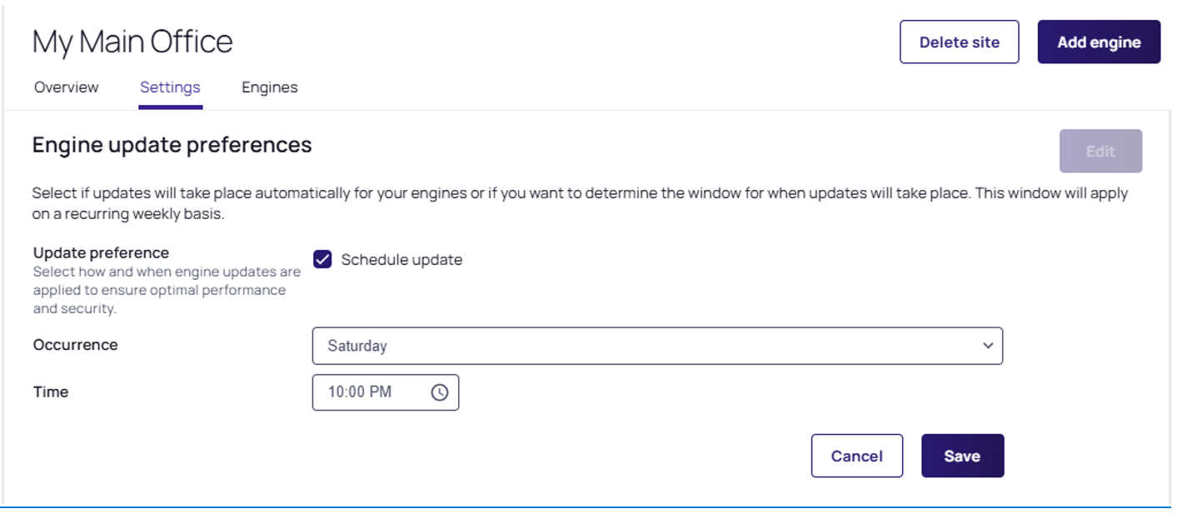The height and width of the screenshot is (514, 1177).
Task: Click the Occurrence field label
Action: pyautogui.click(x=75, y=345)
